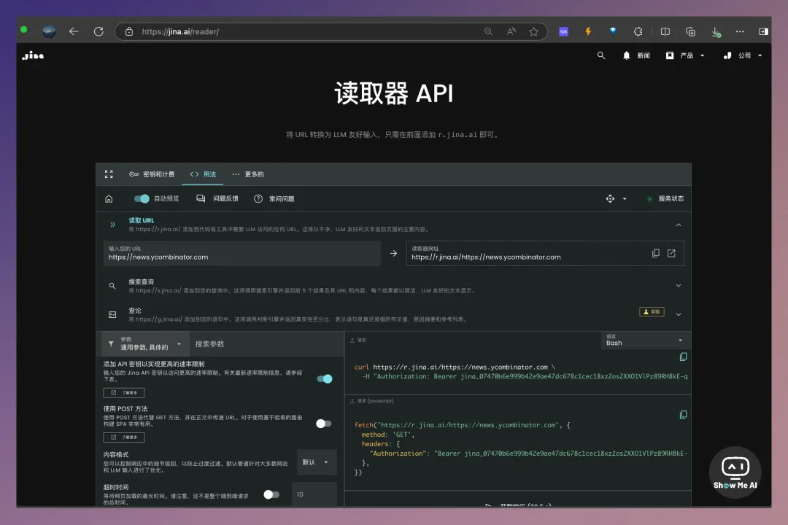Click the browser address bar URL
The image size is (788, 525).
pyautogui.click(x=180, y=31)
